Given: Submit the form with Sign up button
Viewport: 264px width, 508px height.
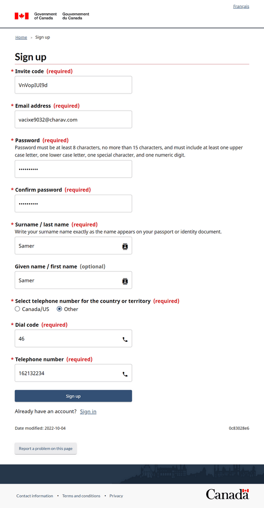Looking at the screenshot, I should 73,396.
